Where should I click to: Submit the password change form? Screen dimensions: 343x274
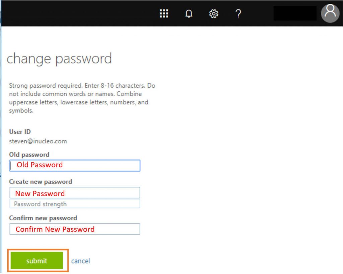(x=37, y=261)
